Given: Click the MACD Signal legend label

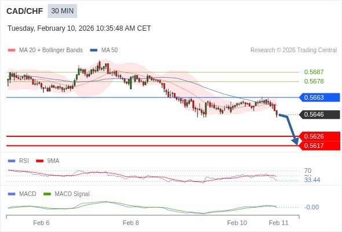Looking at the screenshot, I should click(72, 194).
